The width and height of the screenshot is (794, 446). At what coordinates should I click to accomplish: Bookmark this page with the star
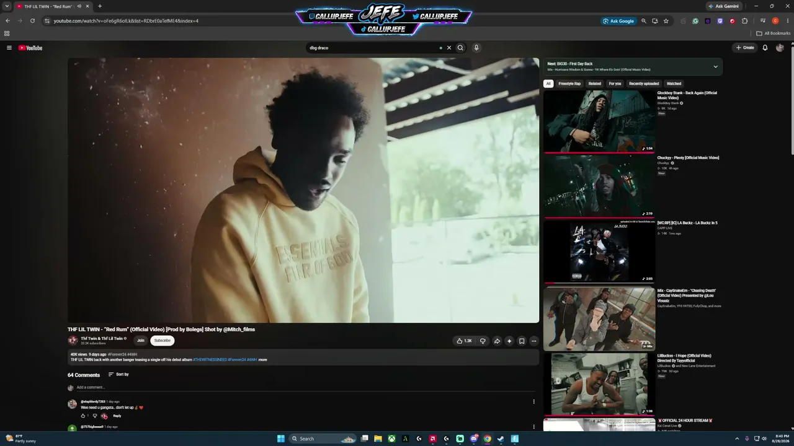point(666,20)
